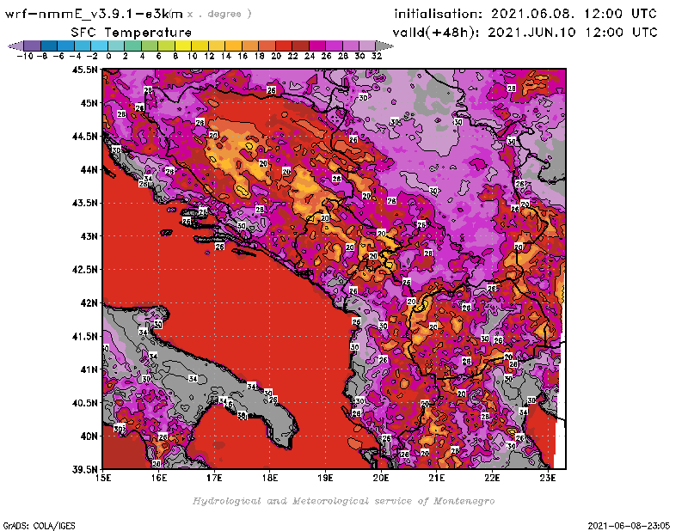Select the legend swatch between 6 and 8
This screenshot has width=688, height=531.
coord(166,46)
